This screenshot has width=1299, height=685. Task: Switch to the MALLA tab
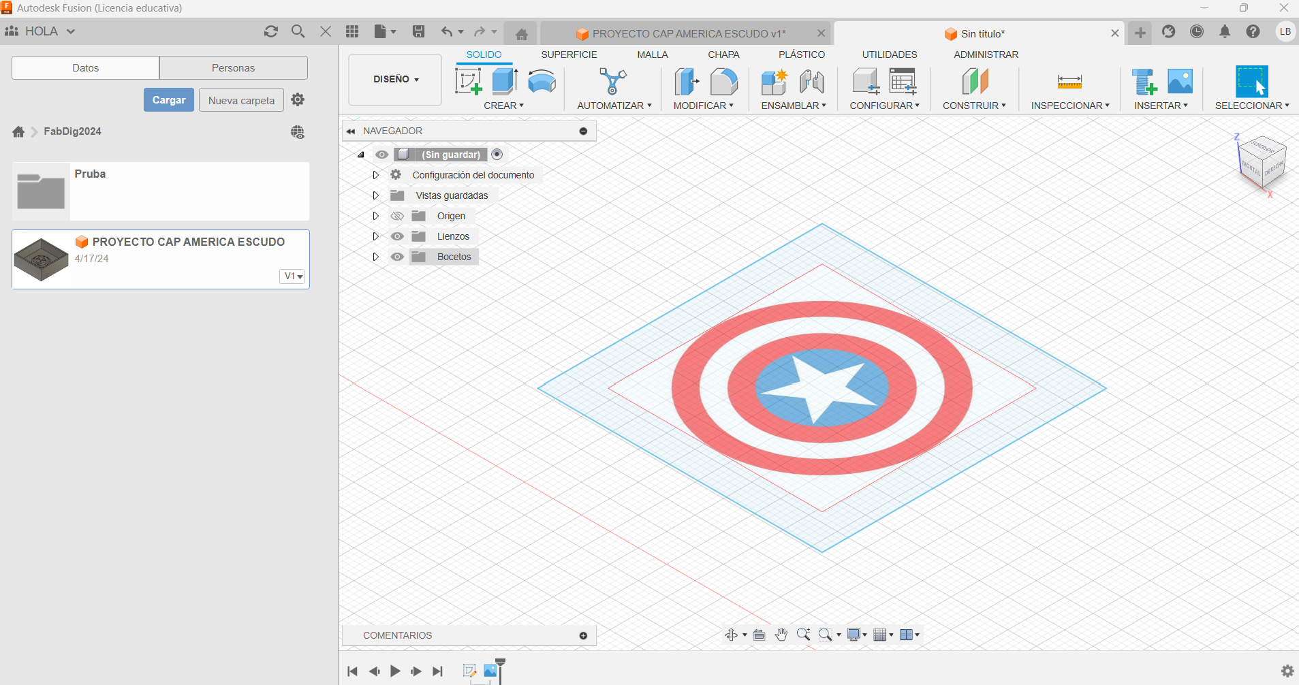(653, 54)
